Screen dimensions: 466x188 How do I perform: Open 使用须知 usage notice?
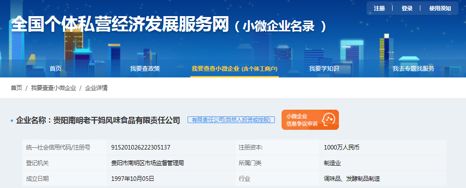pyautogui.click(x=440, y=9)
